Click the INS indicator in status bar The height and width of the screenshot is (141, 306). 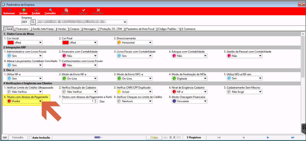pyautogui.click(x=179, y=138)
